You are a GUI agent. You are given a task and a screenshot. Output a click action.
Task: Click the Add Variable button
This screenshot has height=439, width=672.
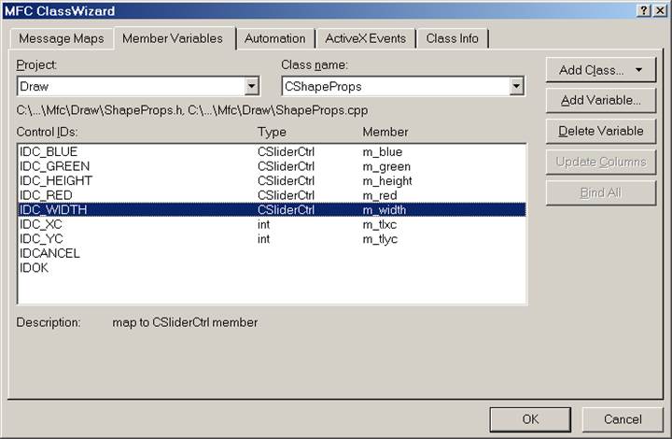click(x=600, y=100)
